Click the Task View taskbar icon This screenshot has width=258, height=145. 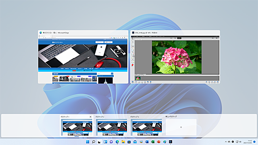pyautogui.click(x=100, y=142)
